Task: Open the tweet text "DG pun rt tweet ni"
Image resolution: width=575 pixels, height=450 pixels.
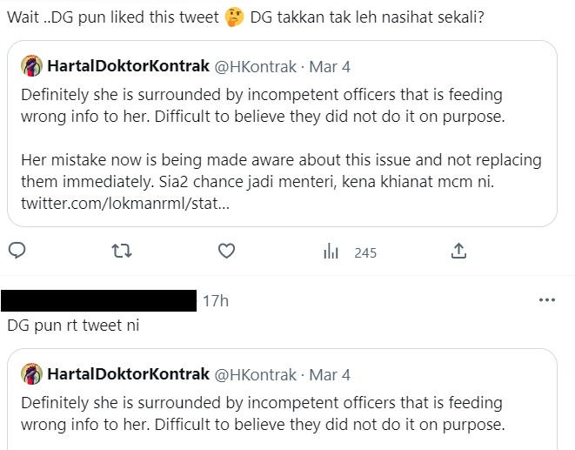Action: coord(72,326)
